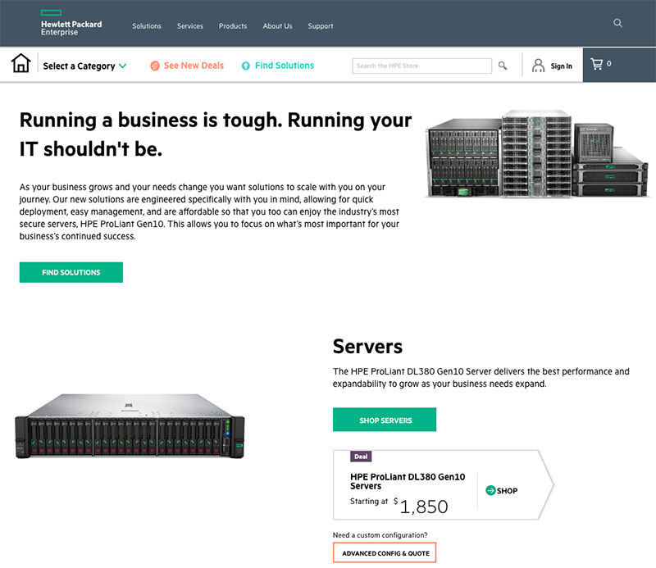This screenshot has width=656, height=568.
Task: Open the Services menu
Action: point(190,26)
